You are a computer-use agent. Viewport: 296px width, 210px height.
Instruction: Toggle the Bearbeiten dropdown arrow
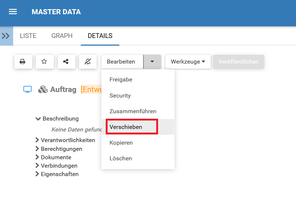(152, 62)
